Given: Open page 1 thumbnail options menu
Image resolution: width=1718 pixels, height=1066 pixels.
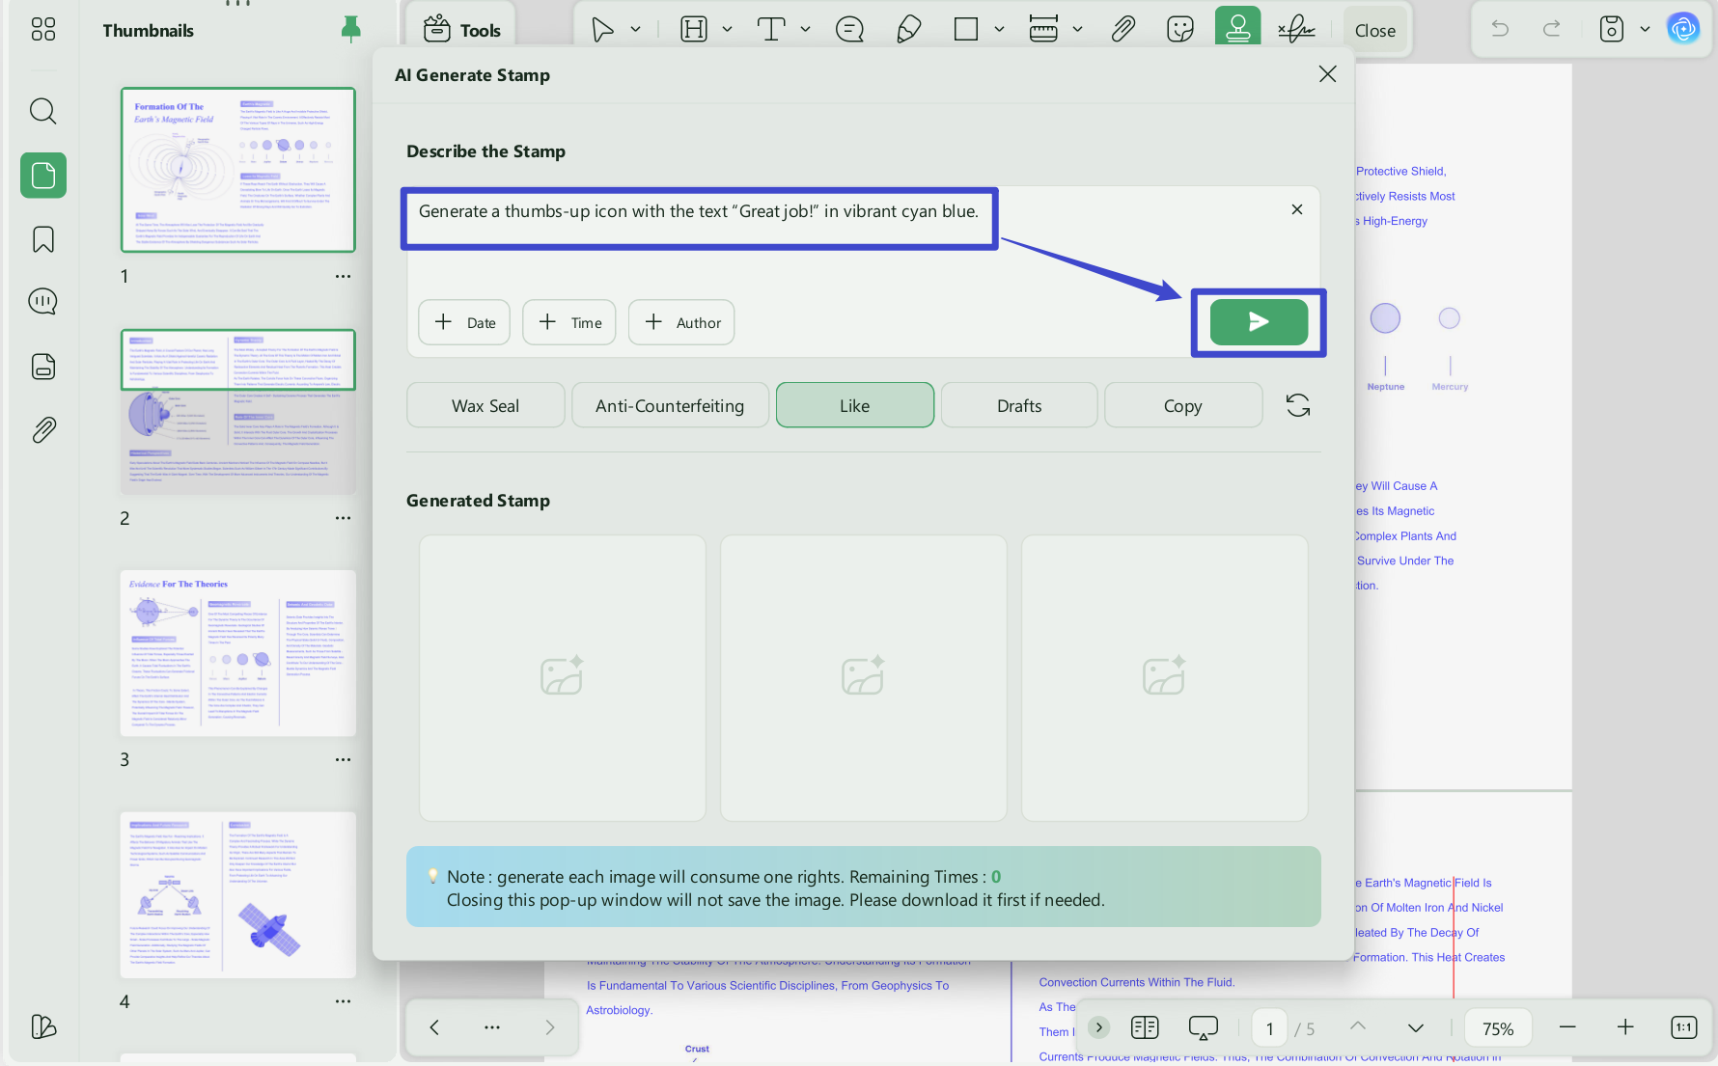Looking at the screenshot, I should [343, 276].
